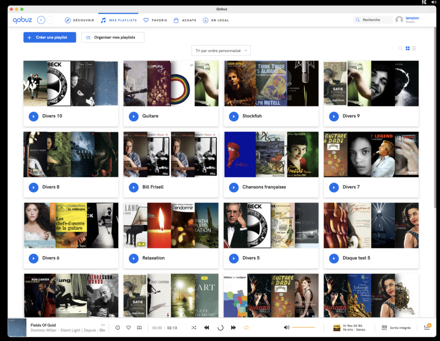Open the macOS menu bar volume icon

(434, 2)
